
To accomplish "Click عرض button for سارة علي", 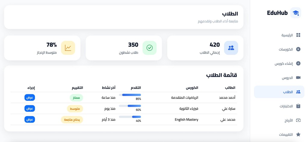I will (30, 108).
